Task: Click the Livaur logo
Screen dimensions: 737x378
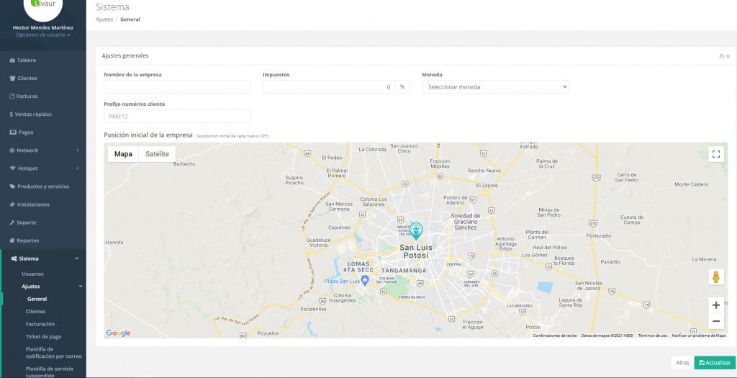Action: 42,5
